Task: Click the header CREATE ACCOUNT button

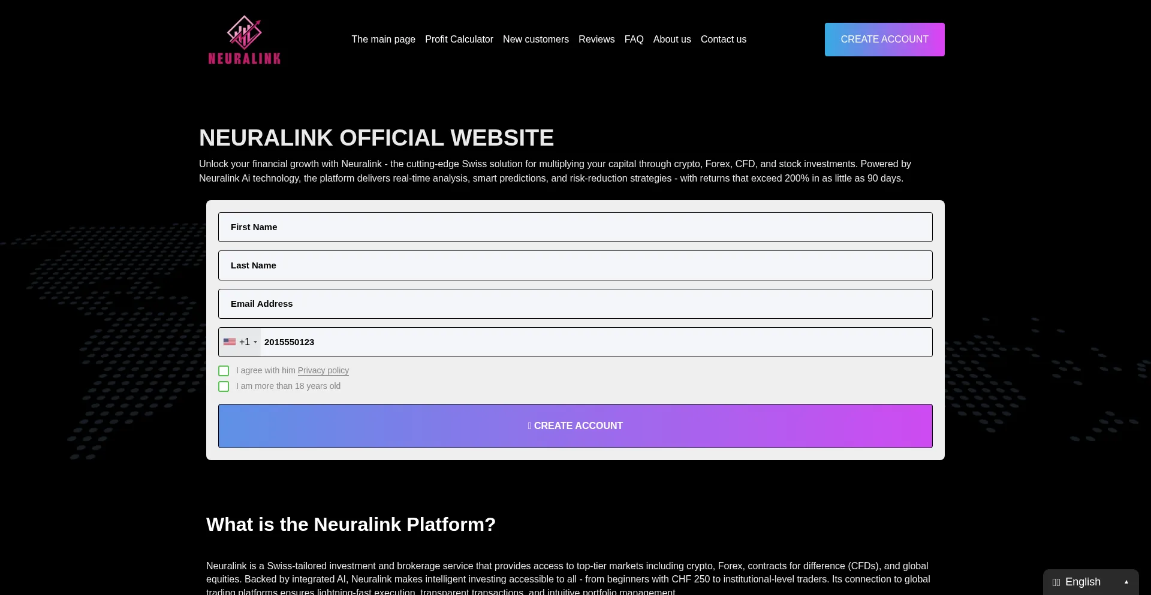Action: tap(885, 40)
